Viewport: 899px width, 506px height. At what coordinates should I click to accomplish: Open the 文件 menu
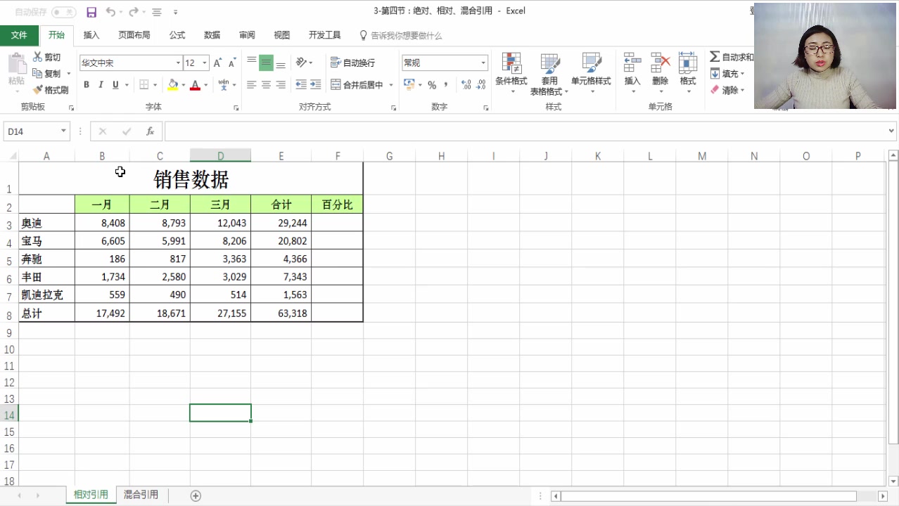click(x=19, y=34)
